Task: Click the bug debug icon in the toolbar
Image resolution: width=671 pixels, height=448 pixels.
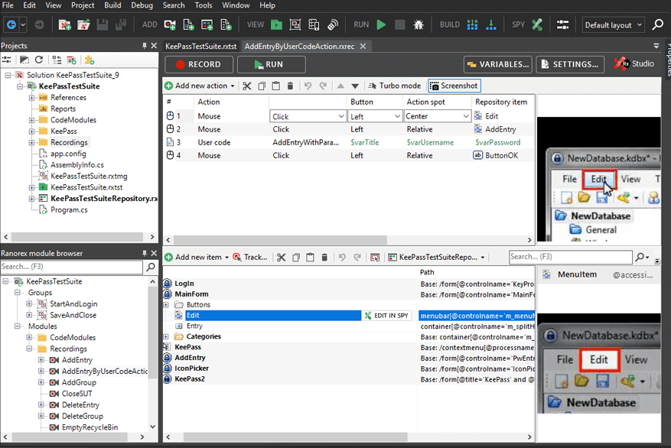Action: (x=418, y=24)
